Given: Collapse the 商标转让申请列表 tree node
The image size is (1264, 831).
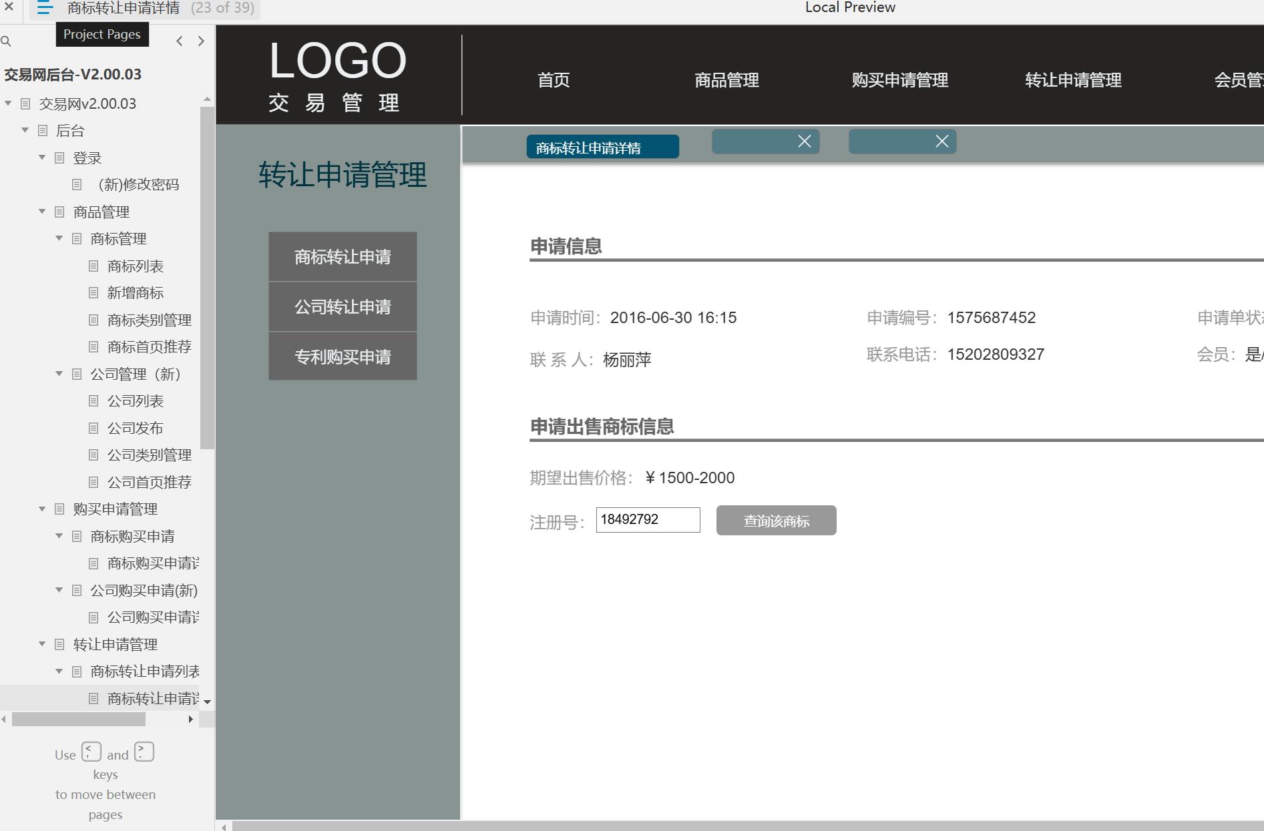Looking at the screenshot, I should (x=59, y=671).
